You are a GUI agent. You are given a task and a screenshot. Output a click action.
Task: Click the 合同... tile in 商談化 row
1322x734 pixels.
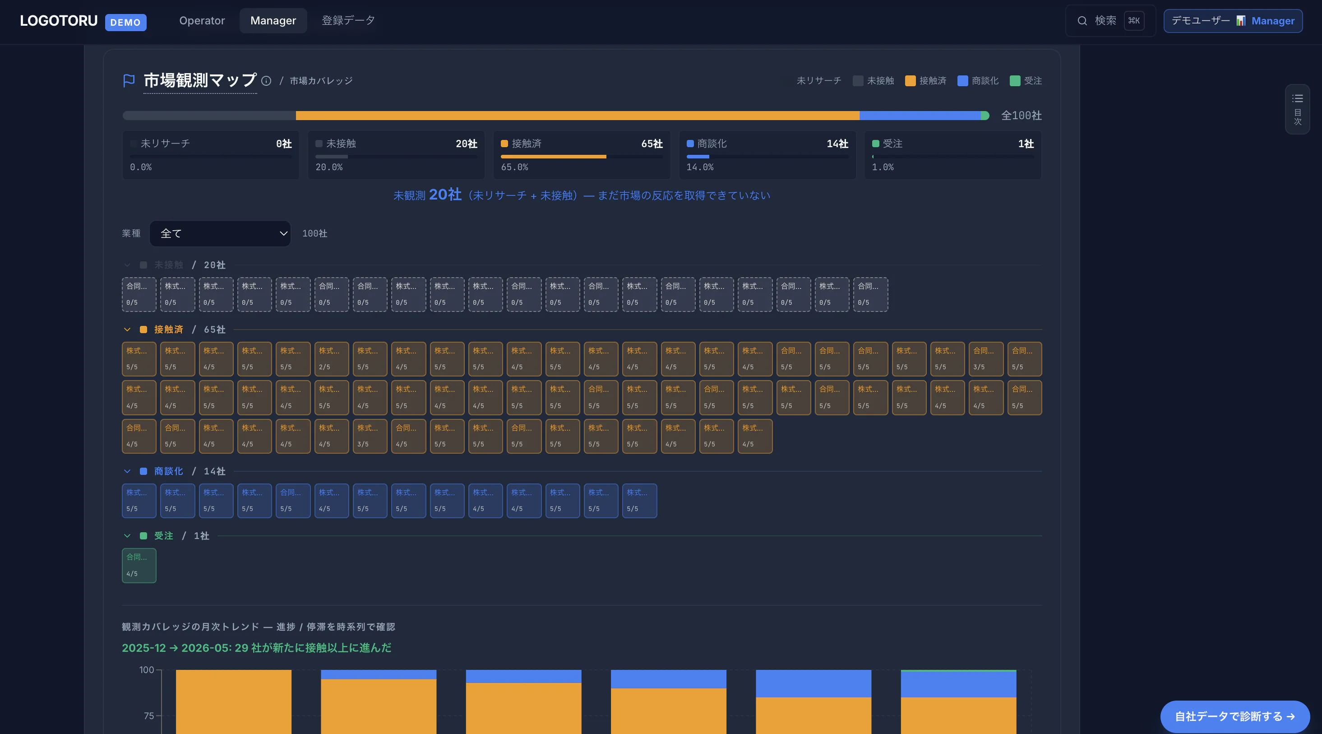[293, 501]
